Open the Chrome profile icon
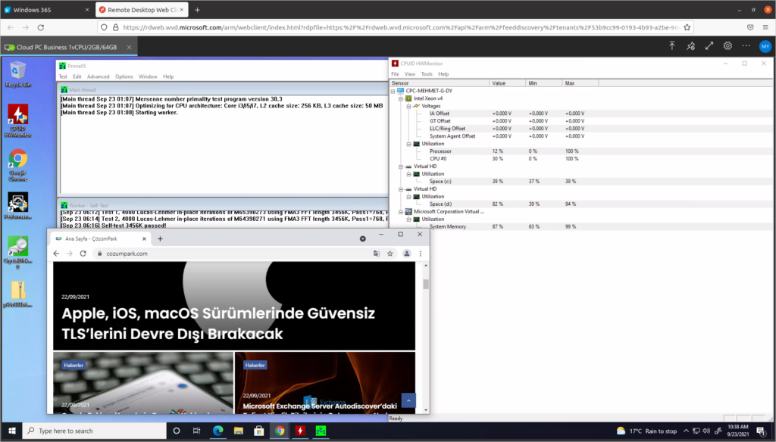776x442 pixels. (x=406, y=254)
